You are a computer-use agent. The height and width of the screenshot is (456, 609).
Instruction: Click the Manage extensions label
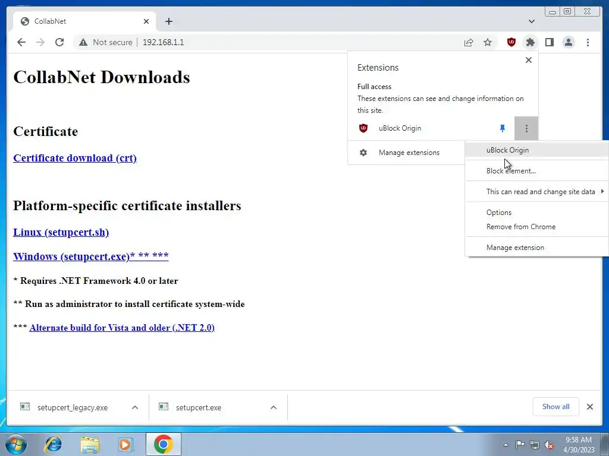coord(409,153)
